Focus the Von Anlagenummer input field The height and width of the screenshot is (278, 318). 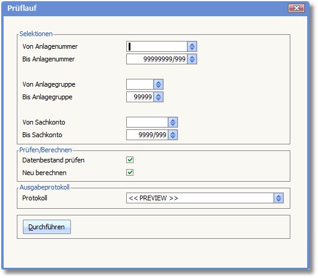pos(157,46)
